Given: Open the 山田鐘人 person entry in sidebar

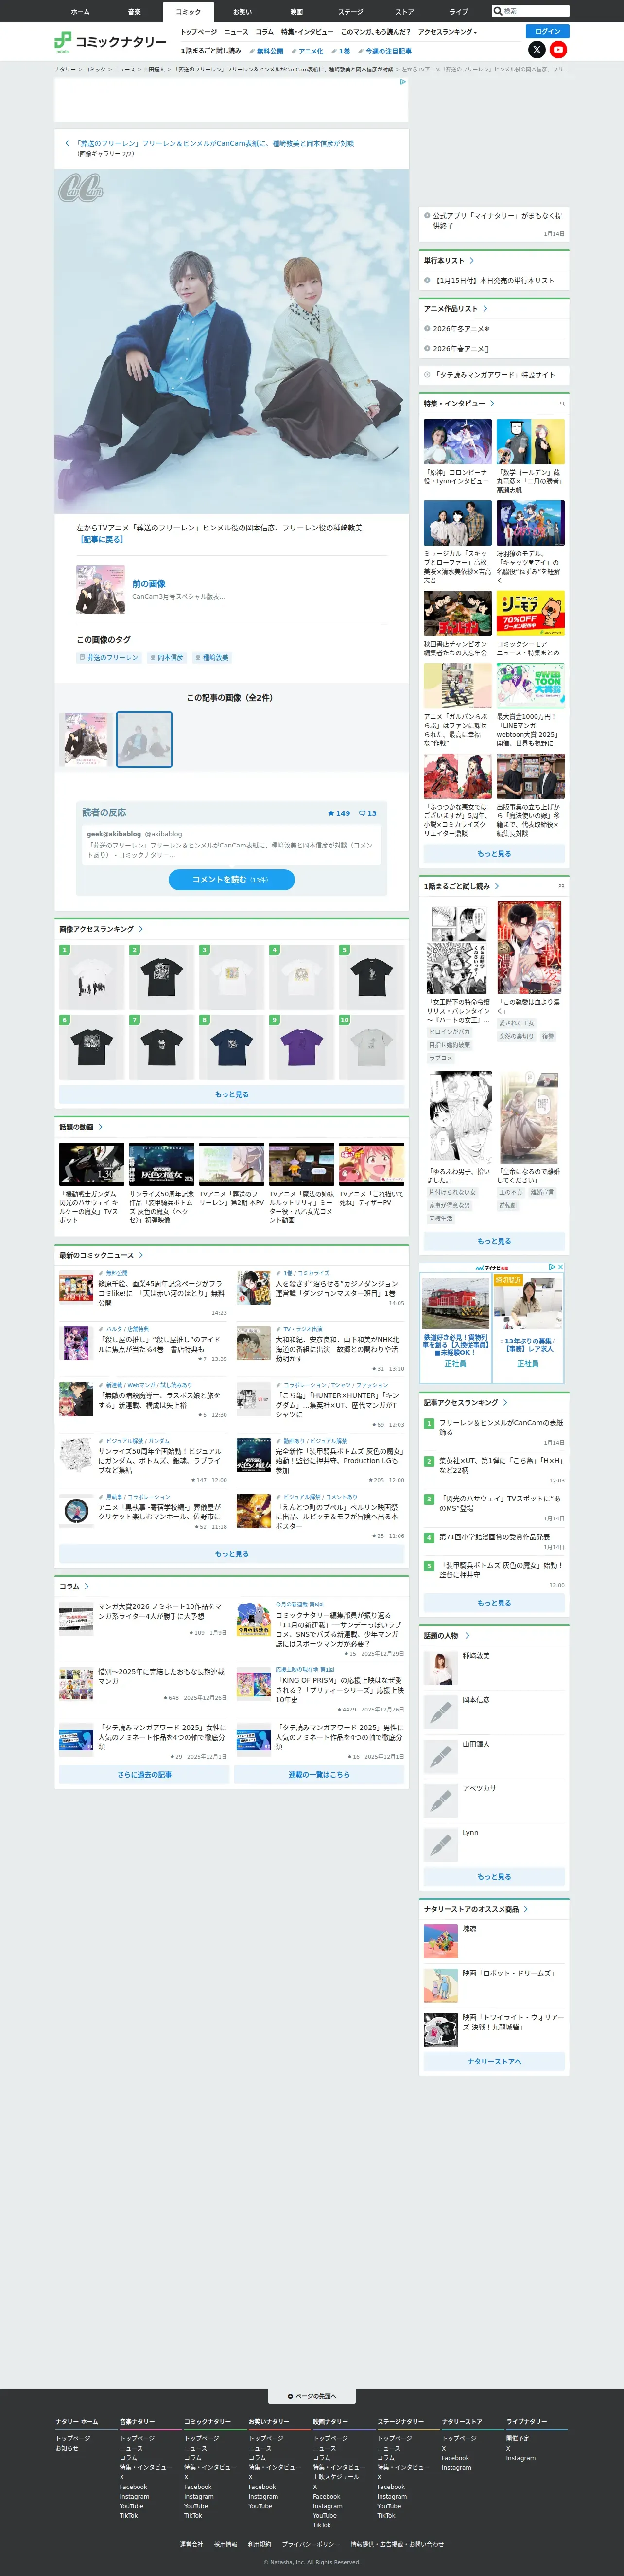Looking at the screenshot, I should pyautogui.click(x=494, y=1757).
